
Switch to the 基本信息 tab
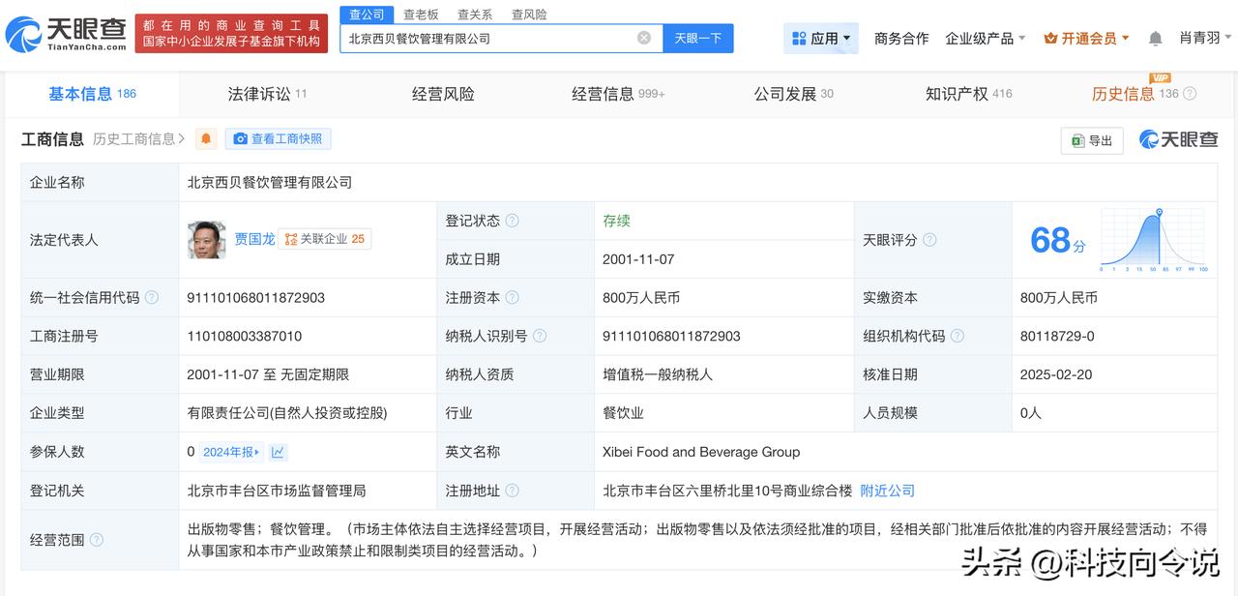coord(92,94)
